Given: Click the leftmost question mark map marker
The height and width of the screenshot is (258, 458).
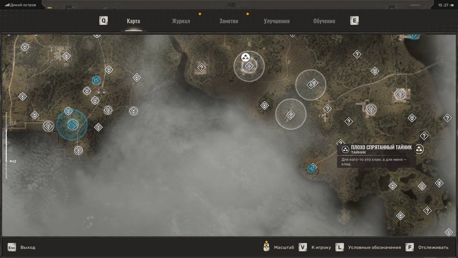Looking at the screenshot, I should click(201, 67).
